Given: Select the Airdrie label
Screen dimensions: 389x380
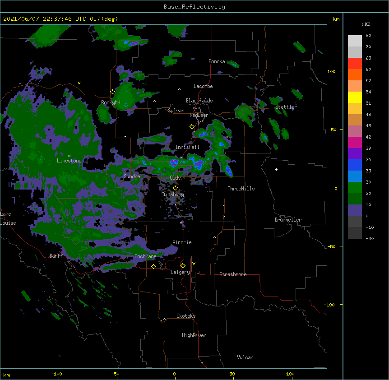Looking at the screenshot, I should [182, 242].
